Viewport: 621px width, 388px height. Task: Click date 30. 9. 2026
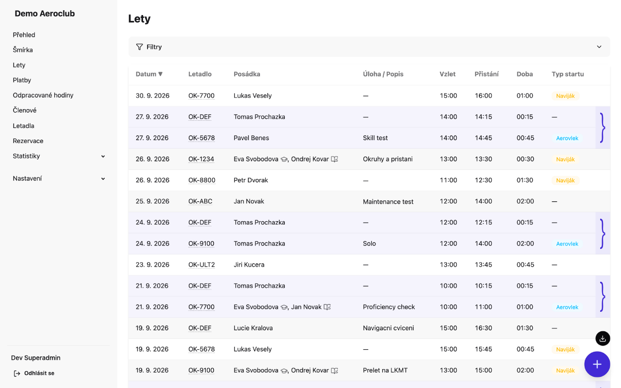pos(152,96)
